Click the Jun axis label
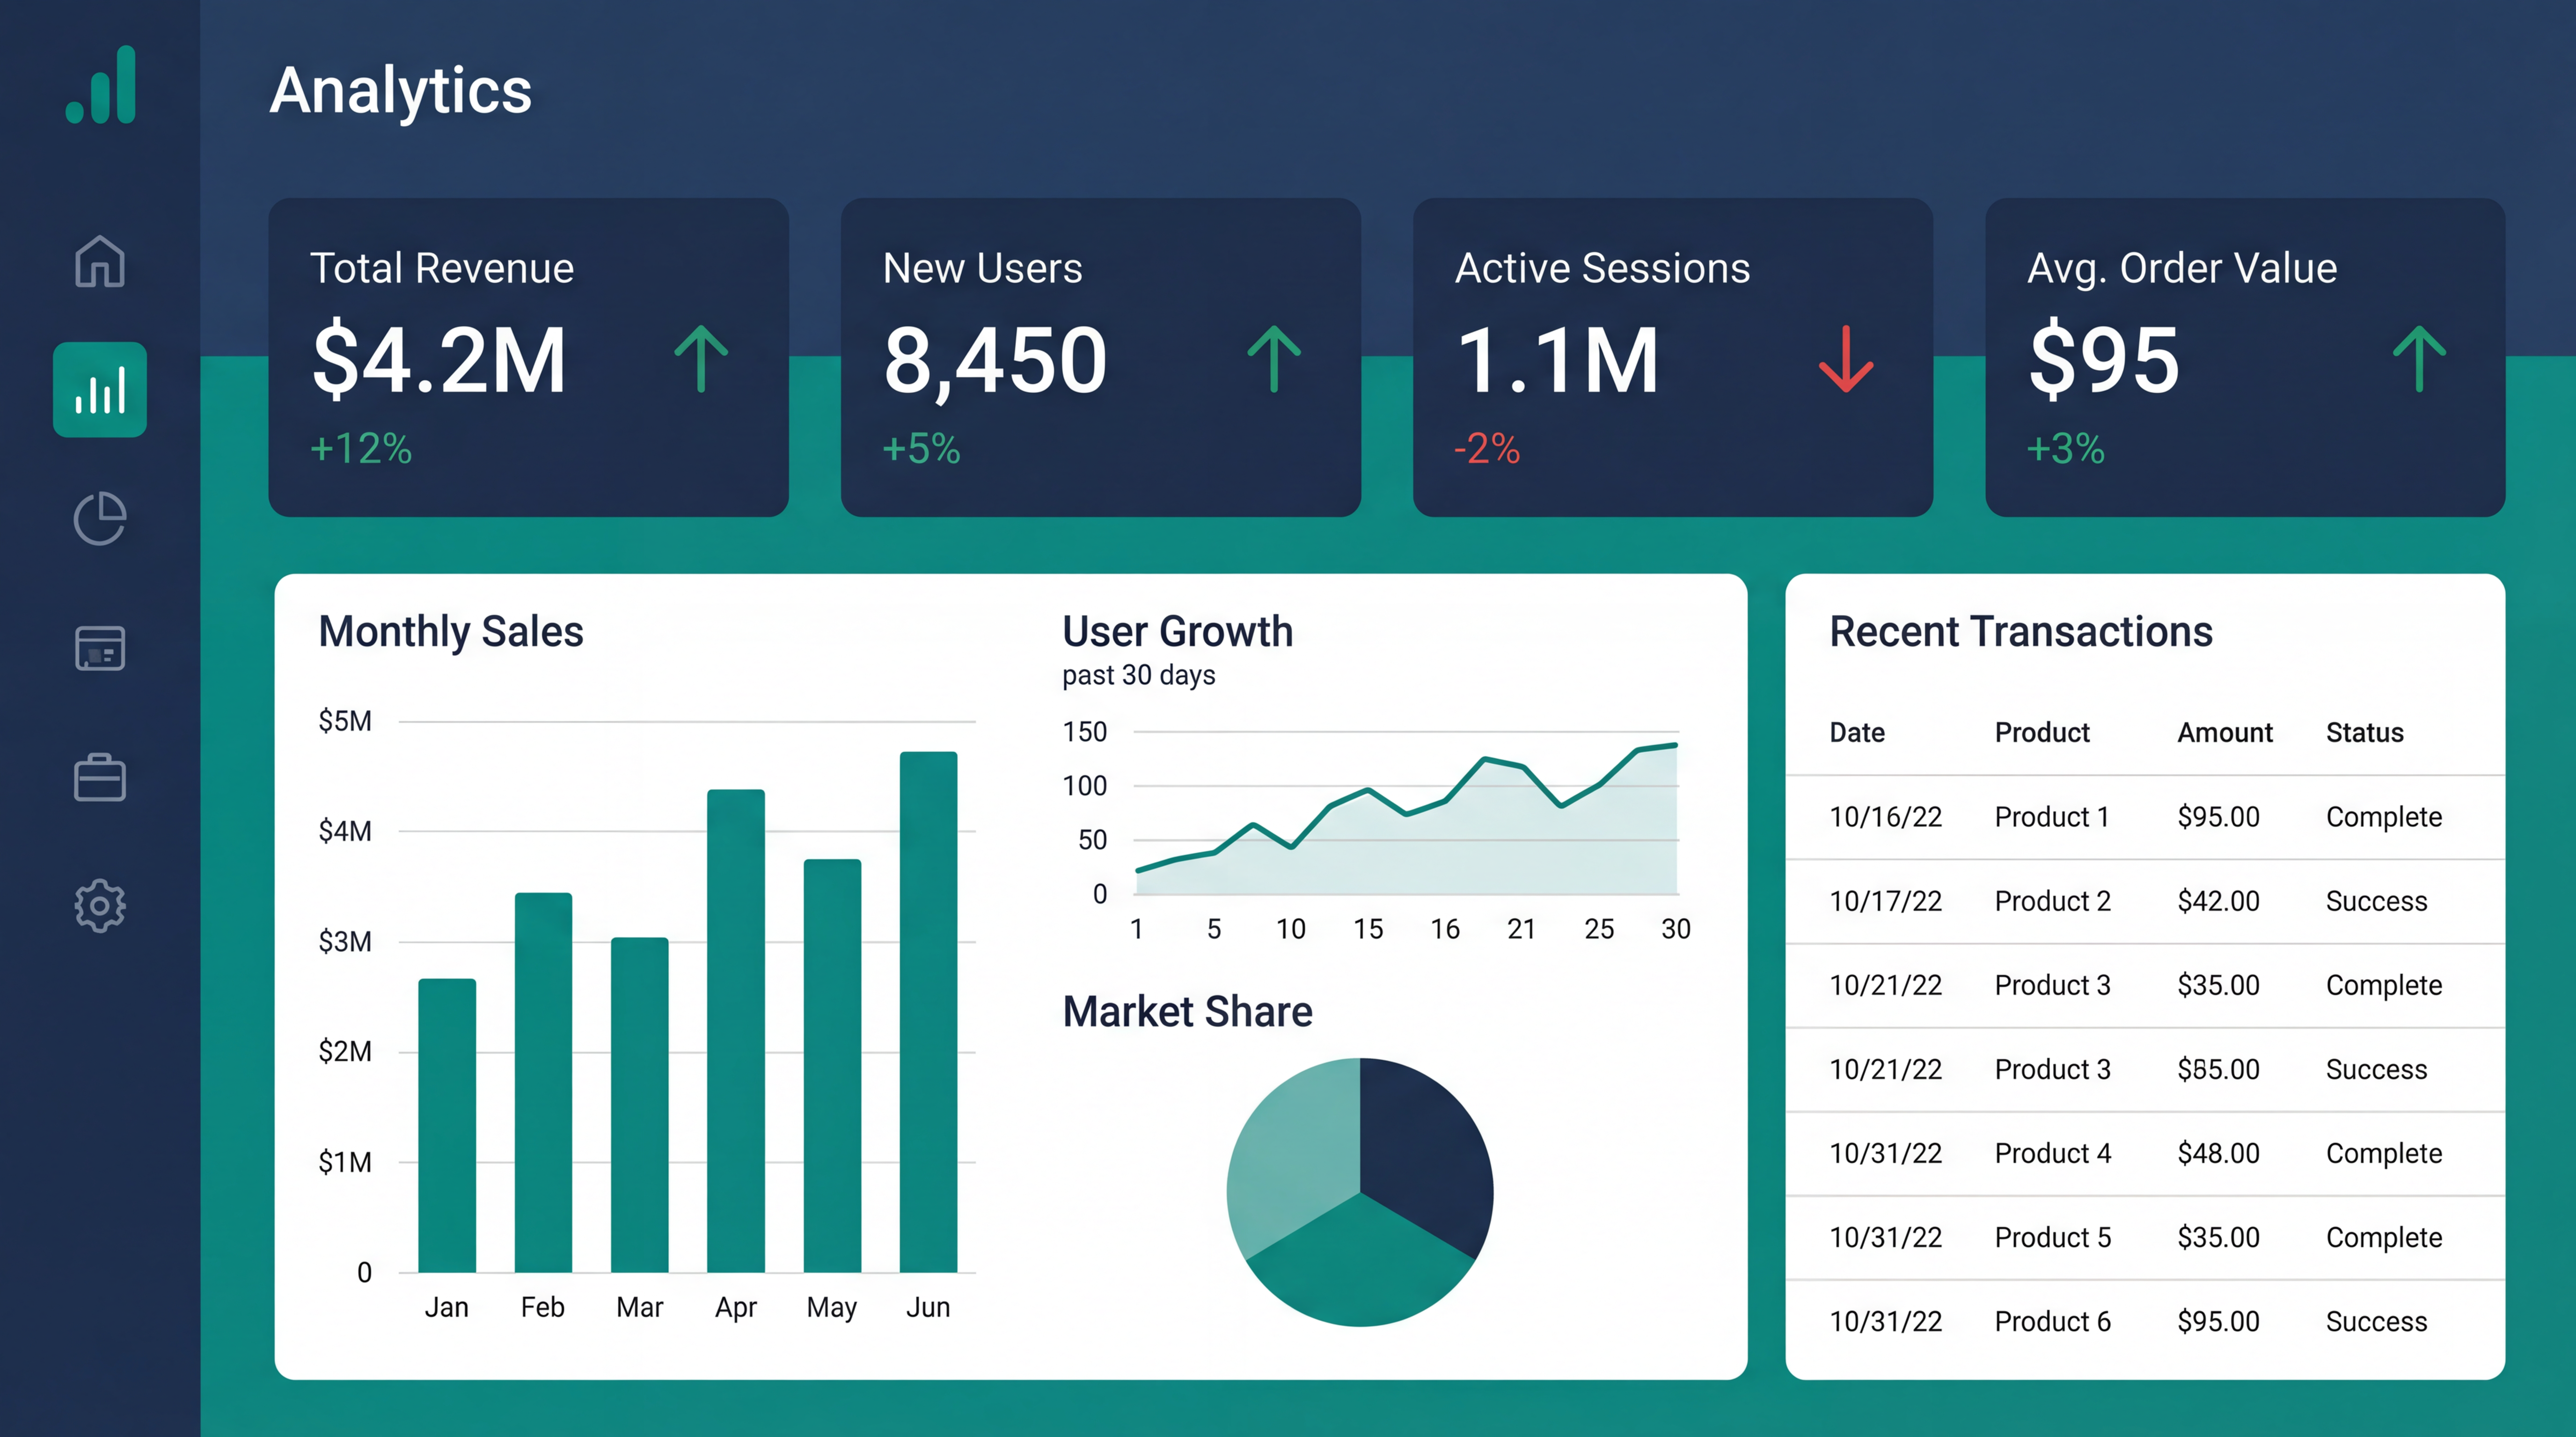 point(928,1307)
